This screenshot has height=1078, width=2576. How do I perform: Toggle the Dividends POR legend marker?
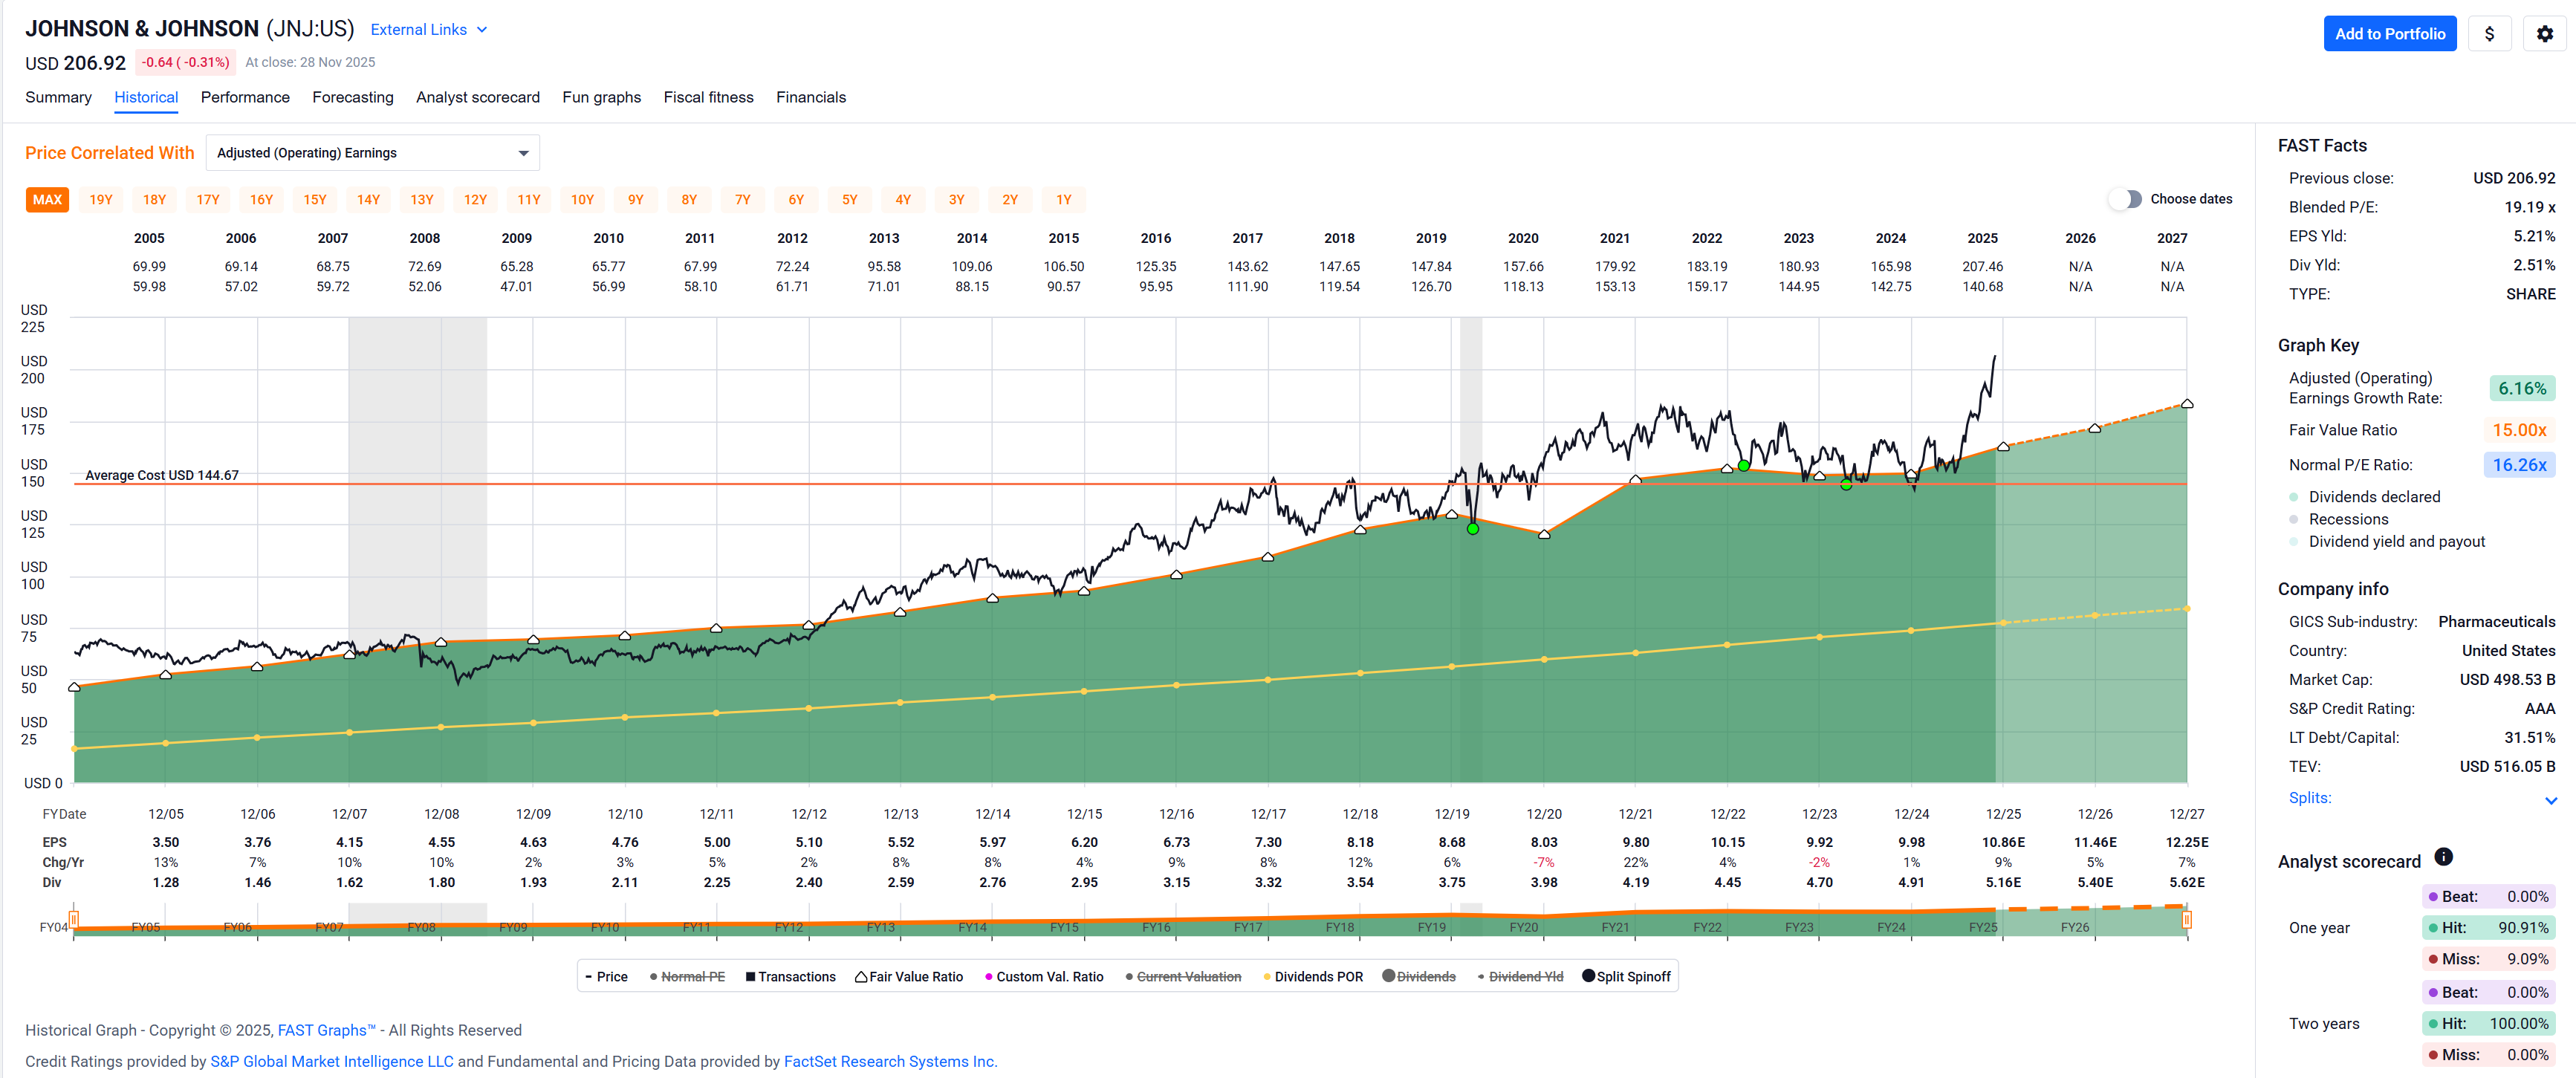tap(1267, 977)
